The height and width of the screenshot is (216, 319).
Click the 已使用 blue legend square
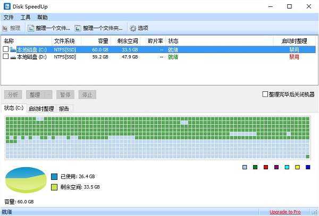[54, 176]
